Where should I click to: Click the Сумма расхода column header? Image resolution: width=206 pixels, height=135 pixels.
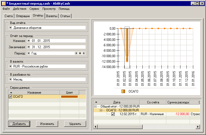178,102
